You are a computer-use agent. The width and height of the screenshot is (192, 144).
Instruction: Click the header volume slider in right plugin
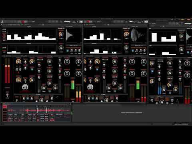(188, 23)
